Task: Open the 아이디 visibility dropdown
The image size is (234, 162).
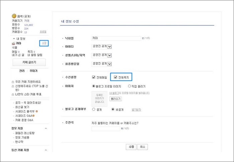Action: (109, 47)
